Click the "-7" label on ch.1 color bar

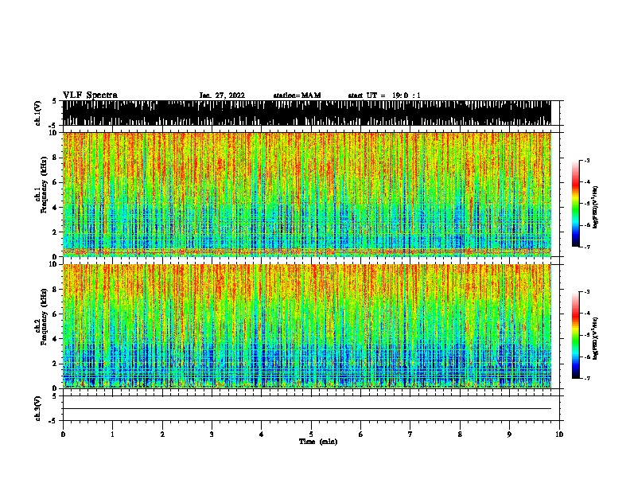587,247
